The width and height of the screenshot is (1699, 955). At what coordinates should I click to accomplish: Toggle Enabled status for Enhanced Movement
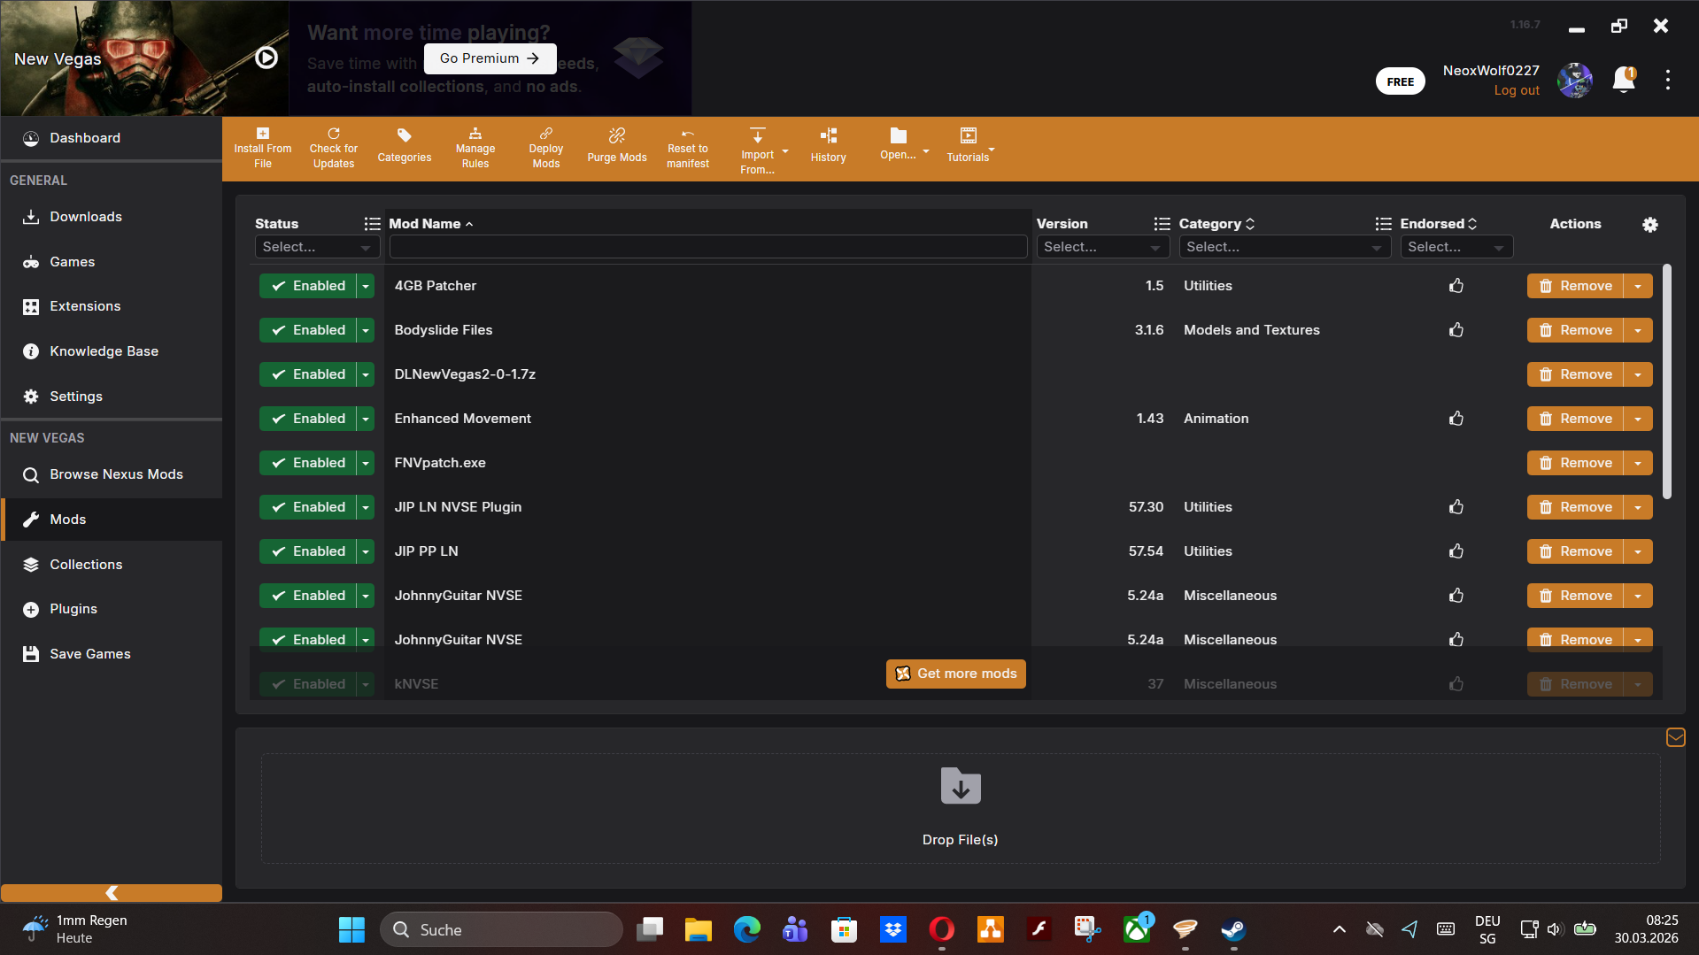[307, 419]
